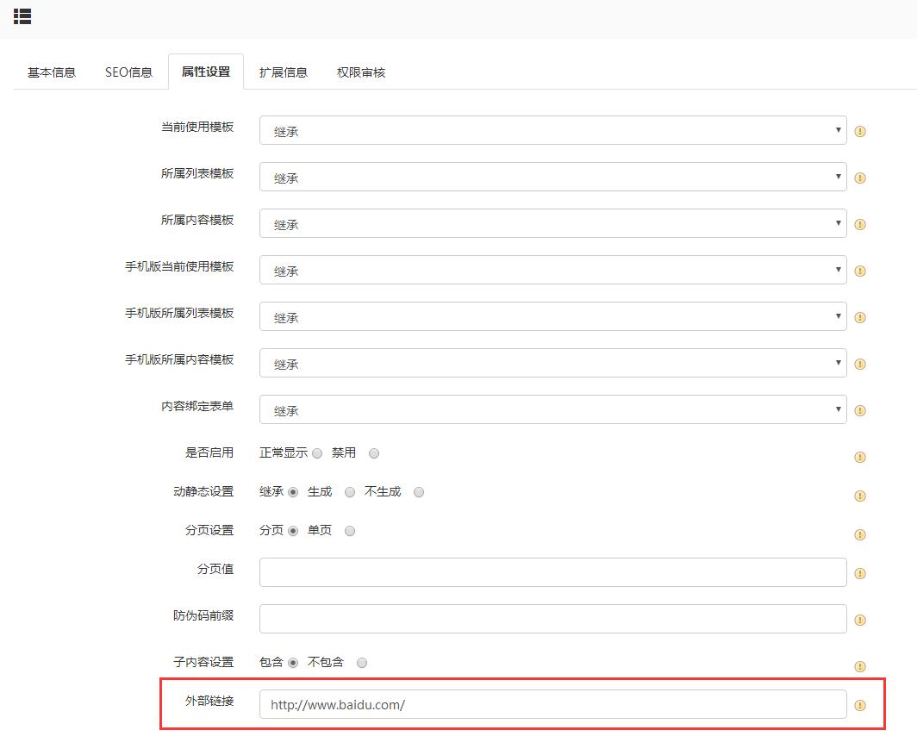
Task: Click the warning icon beside 内容绑定表单
Action: 859,410
